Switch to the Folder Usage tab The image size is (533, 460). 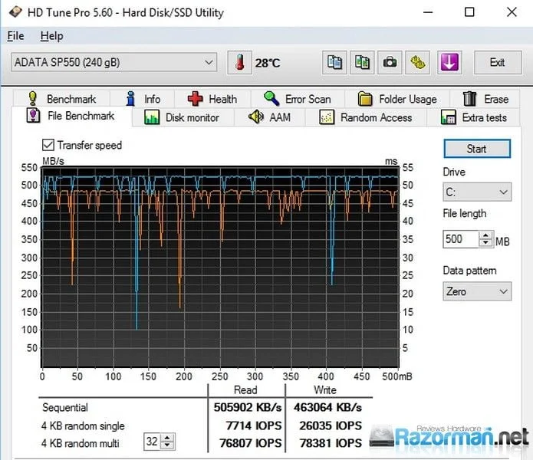(397, 99)
